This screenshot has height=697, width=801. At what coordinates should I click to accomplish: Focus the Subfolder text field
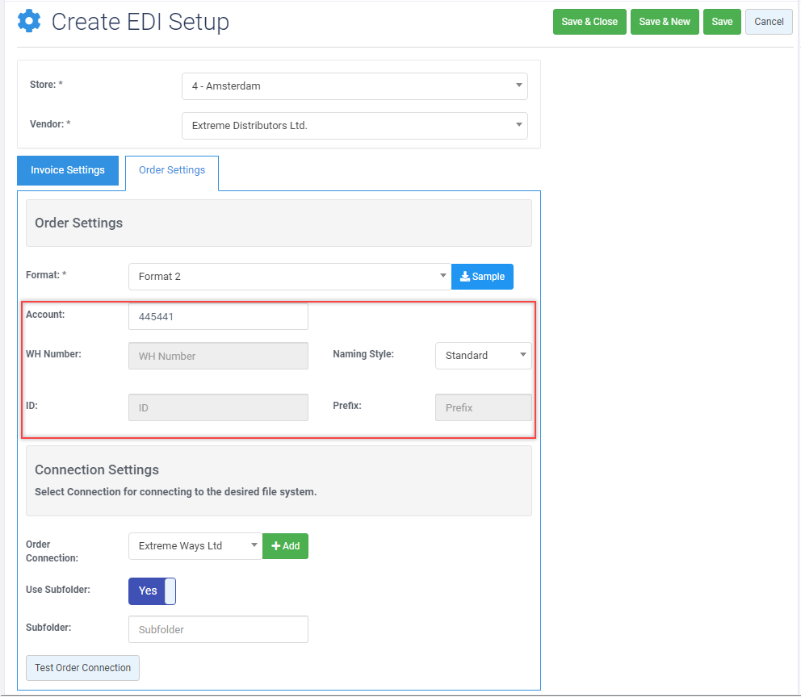[218, 629]
